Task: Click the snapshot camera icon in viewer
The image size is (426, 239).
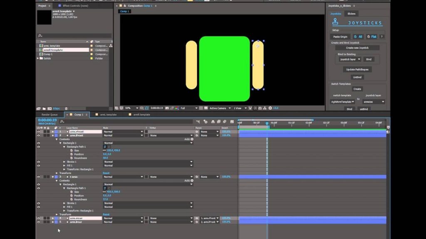Action: [167, 108]
